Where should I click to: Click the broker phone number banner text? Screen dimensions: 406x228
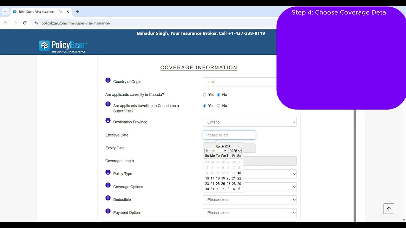[201, 33]
